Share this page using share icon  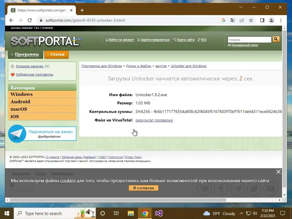(242, 20)
